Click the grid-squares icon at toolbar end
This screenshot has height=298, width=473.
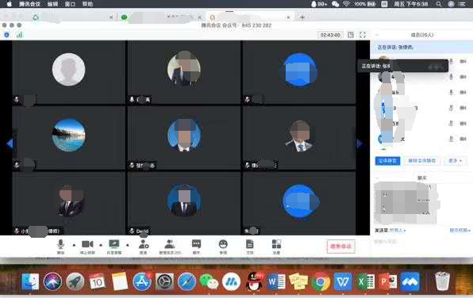276,244
